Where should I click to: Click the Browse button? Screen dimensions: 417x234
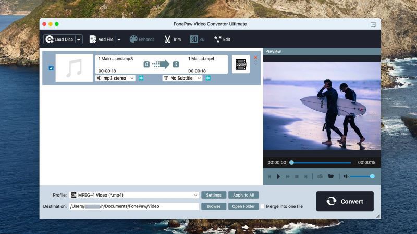tap(214, 206)
